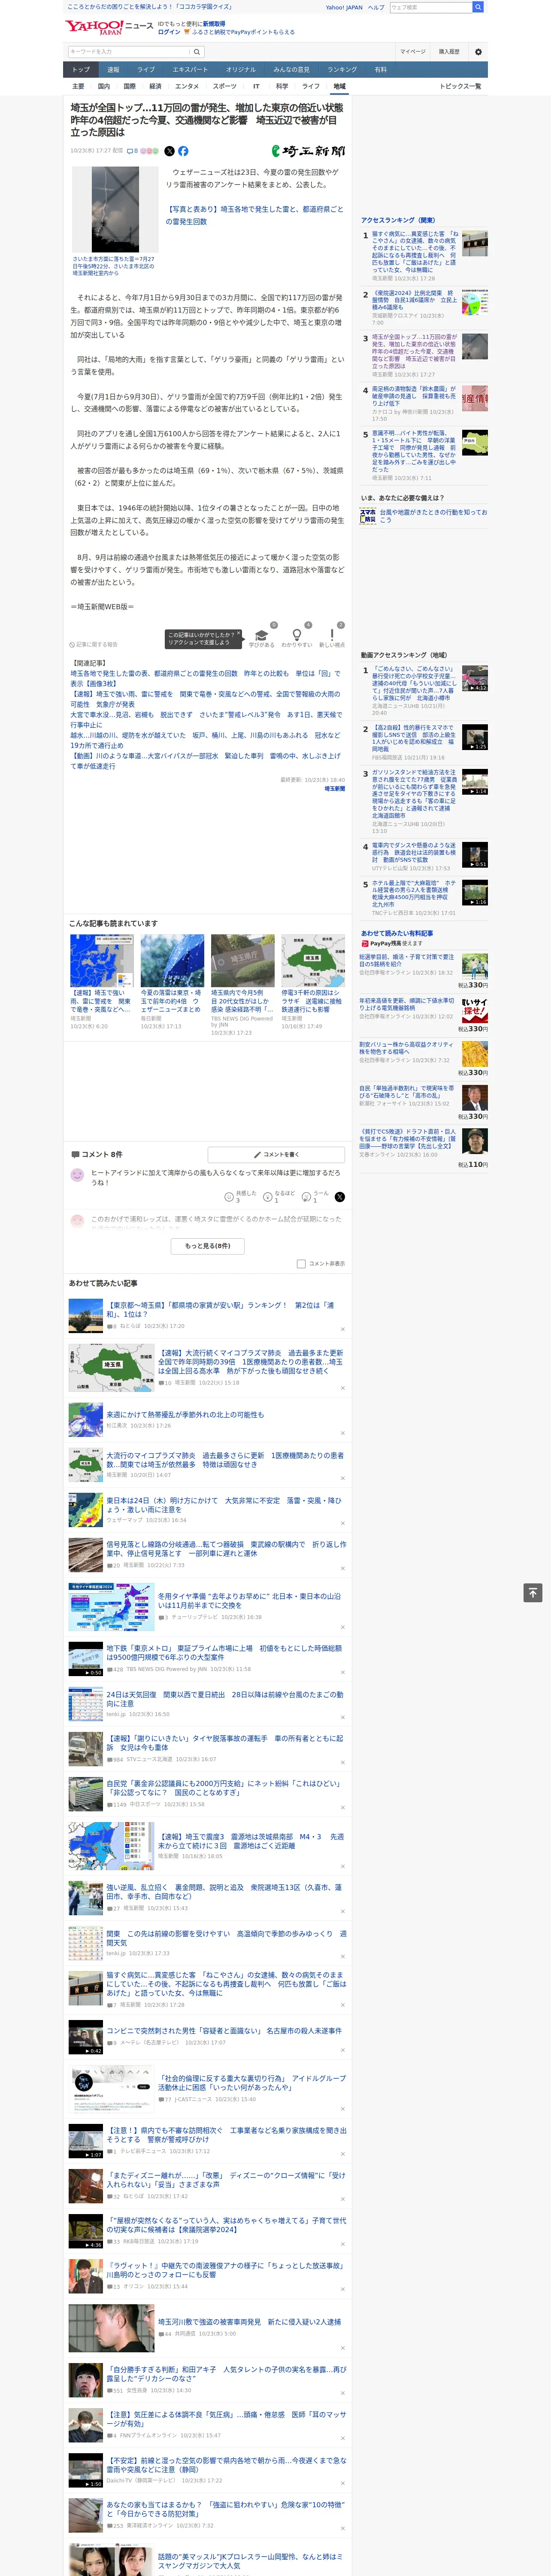
Task: Open 総選挙目前 paid article (330円)
Action: [x=407, y=960]
